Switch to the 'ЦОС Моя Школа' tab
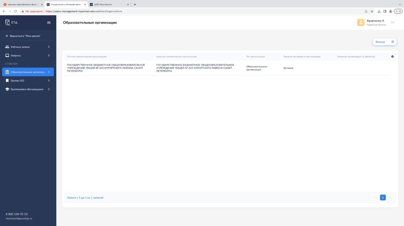 coord(109,4)
